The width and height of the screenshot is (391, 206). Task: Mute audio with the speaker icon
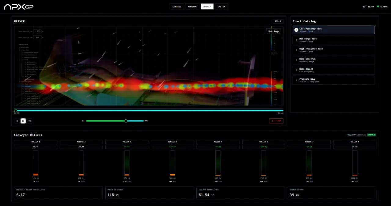click(83, 121)
